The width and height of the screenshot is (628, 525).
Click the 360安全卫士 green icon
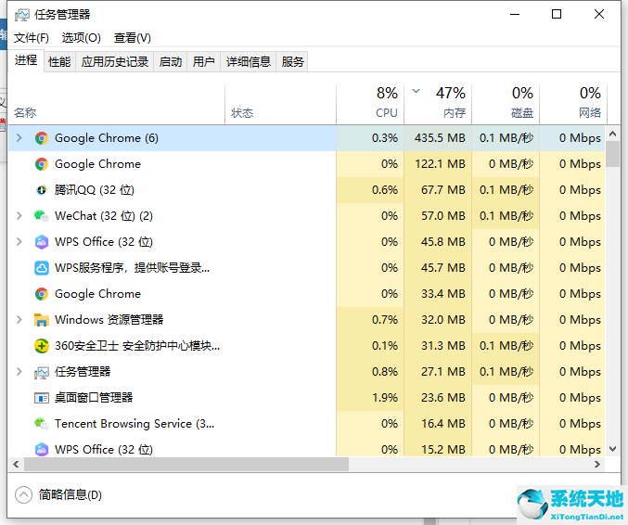point(41,346)
